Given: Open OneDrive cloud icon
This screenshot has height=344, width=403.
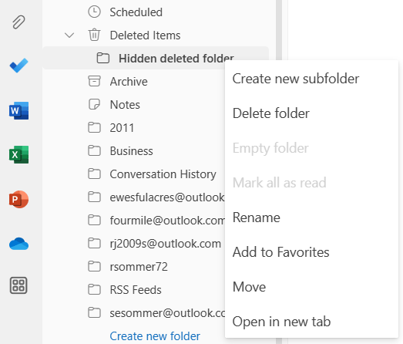Looking at the screenshot, I should click(18, 244).
